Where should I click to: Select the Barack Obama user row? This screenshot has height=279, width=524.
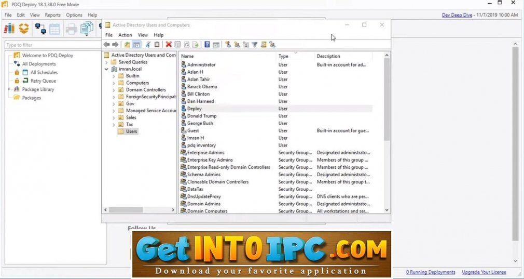tap(276, 87)
